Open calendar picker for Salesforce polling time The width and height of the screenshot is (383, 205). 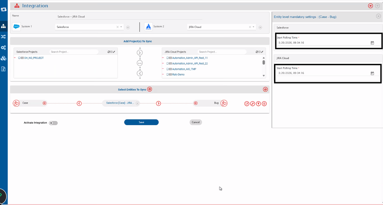coord(372,43)
